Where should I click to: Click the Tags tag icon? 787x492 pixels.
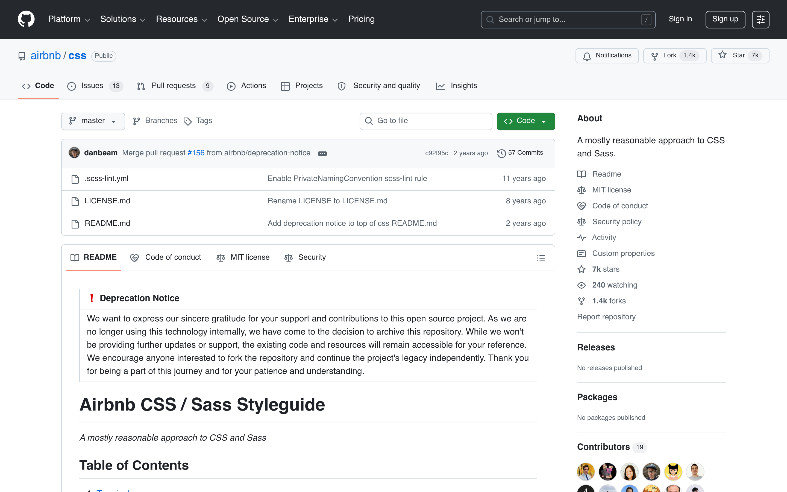tap(187, 121)
